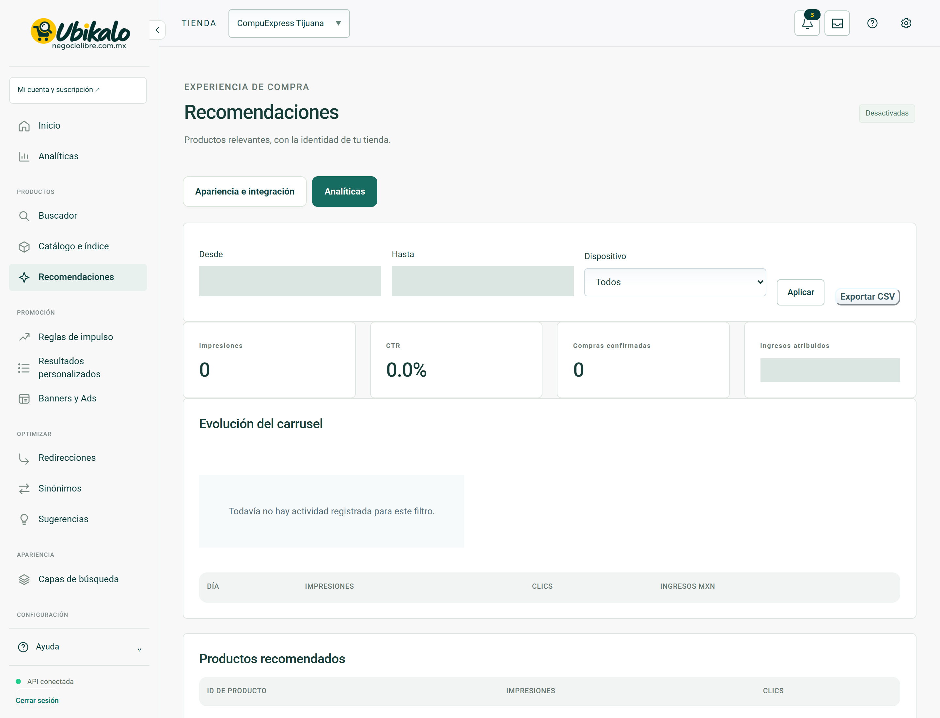Click the Buscador magnifier icon

coord(24,216)
